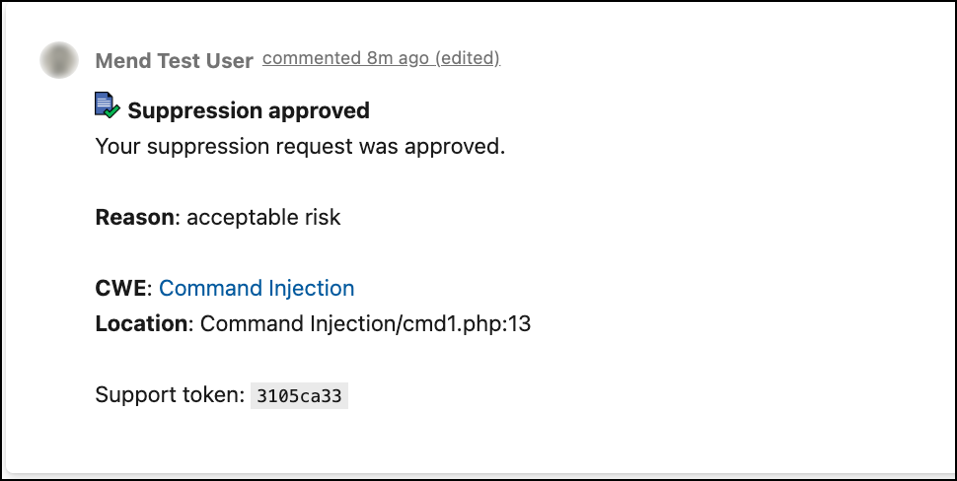The image size is (957, 481).
Task: Click the Suppression approved document-checkmark icon
Action: point(107,105)
